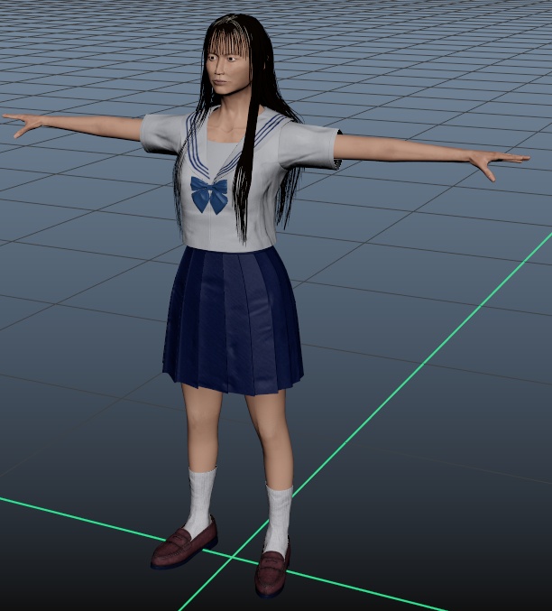The height and width of the screenshot is (611, 552).
Task: Click the character's navy pleated skirt
Action: click(x=233, y=320)
